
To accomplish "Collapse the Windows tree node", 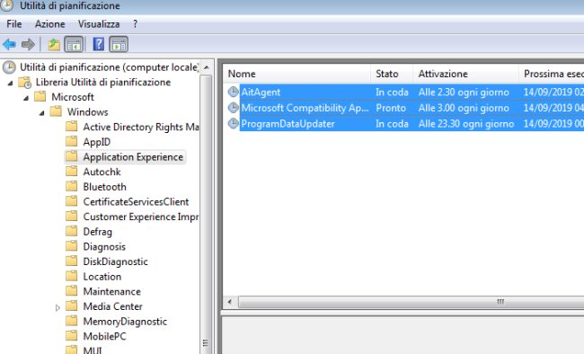I will 41,113.
